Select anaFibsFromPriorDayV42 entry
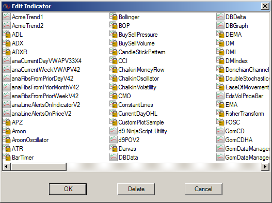The width and height of the screenshot is (272, 203). (42, 79)
